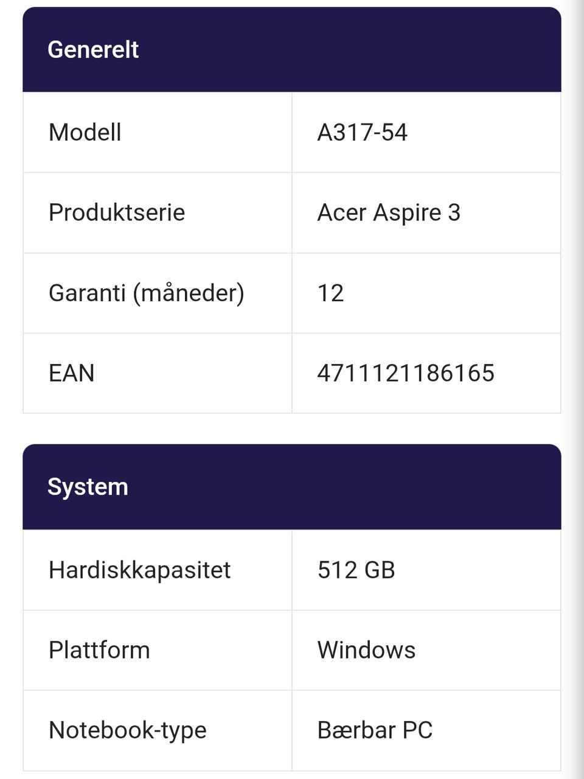Click the Notebook-type label

click(128, 730)
